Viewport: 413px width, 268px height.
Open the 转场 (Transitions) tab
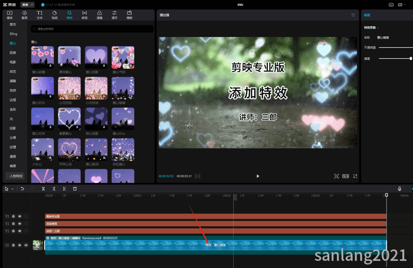coord(85,15)
